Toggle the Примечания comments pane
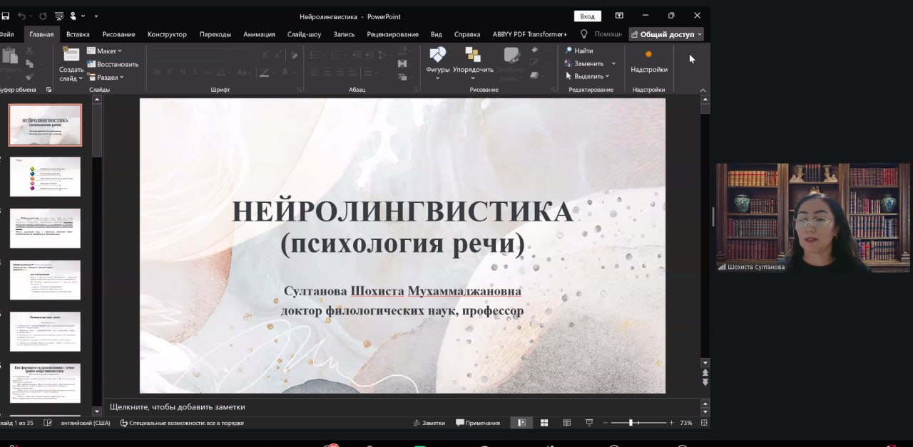This screenshot has width=913, height=447. coord(478,423)
